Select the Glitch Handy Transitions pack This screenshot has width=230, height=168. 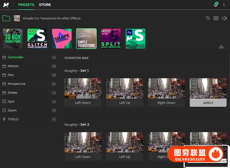pyautogui.click(x=37, y=39)
